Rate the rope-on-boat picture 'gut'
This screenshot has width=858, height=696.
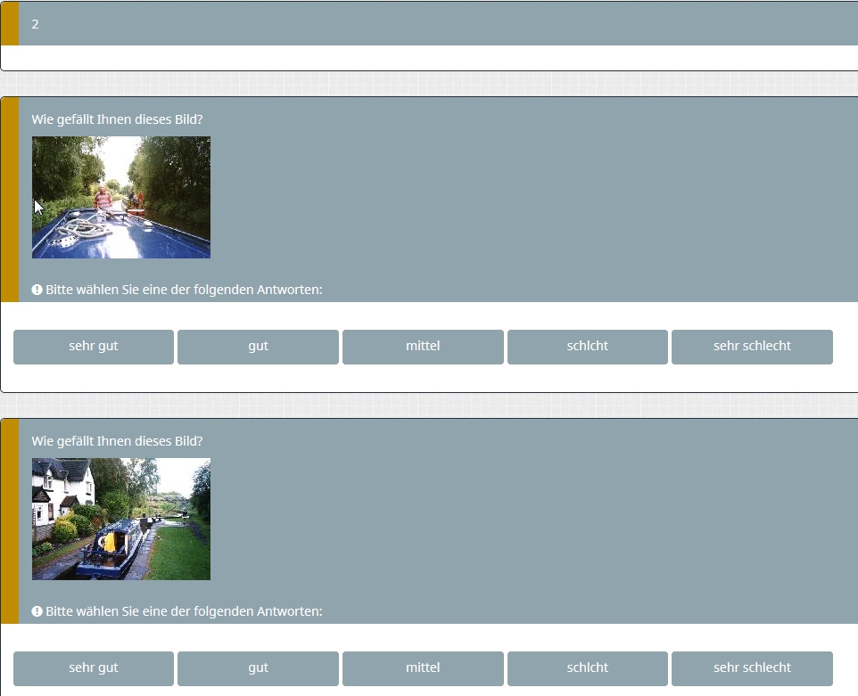(259, 347)
